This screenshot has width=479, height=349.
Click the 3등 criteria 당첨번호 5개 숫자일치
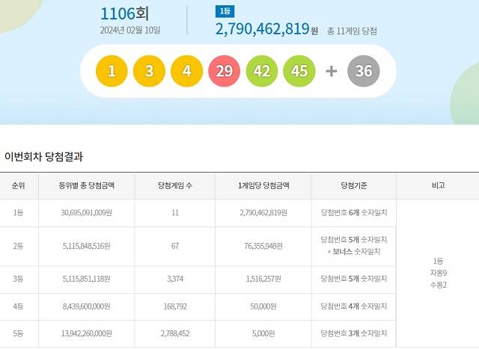pos(354,279)
